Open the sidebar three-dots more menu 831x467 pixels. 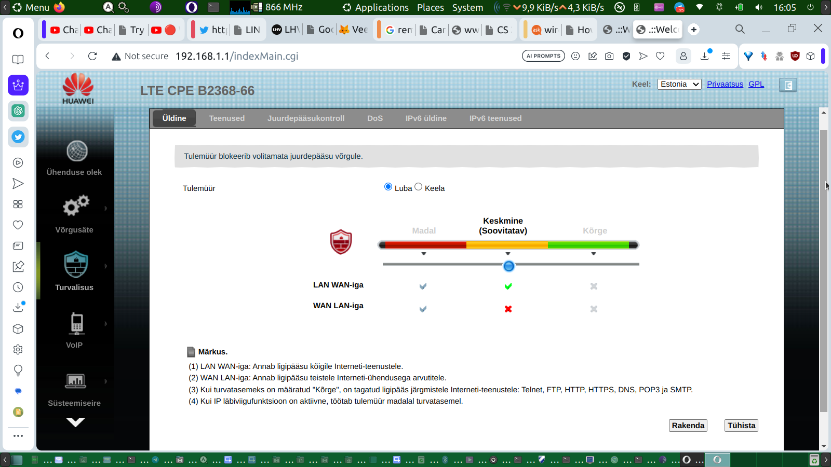point(18,436)
